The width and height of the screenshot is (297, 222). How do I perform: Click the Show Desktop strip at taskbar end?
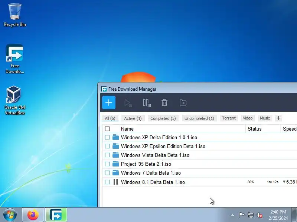pos(294,215)
